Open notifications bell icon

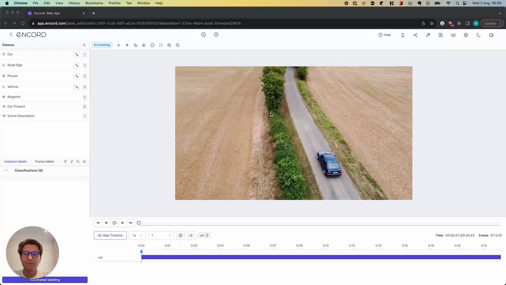[402, 35]
